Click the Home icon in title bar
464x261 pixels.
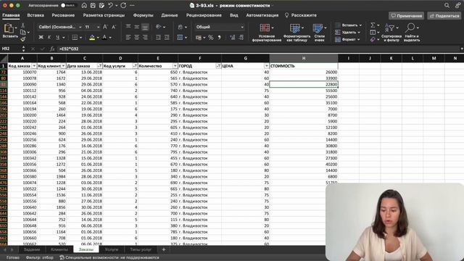(x=84, y=5)
